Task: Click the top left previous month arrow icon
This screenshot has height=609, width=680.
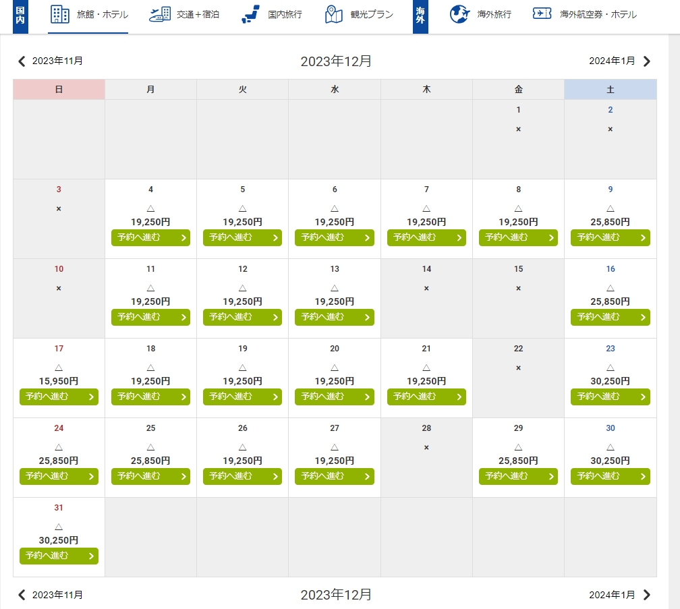Action: pyautogui.click(x=22, y=61)
